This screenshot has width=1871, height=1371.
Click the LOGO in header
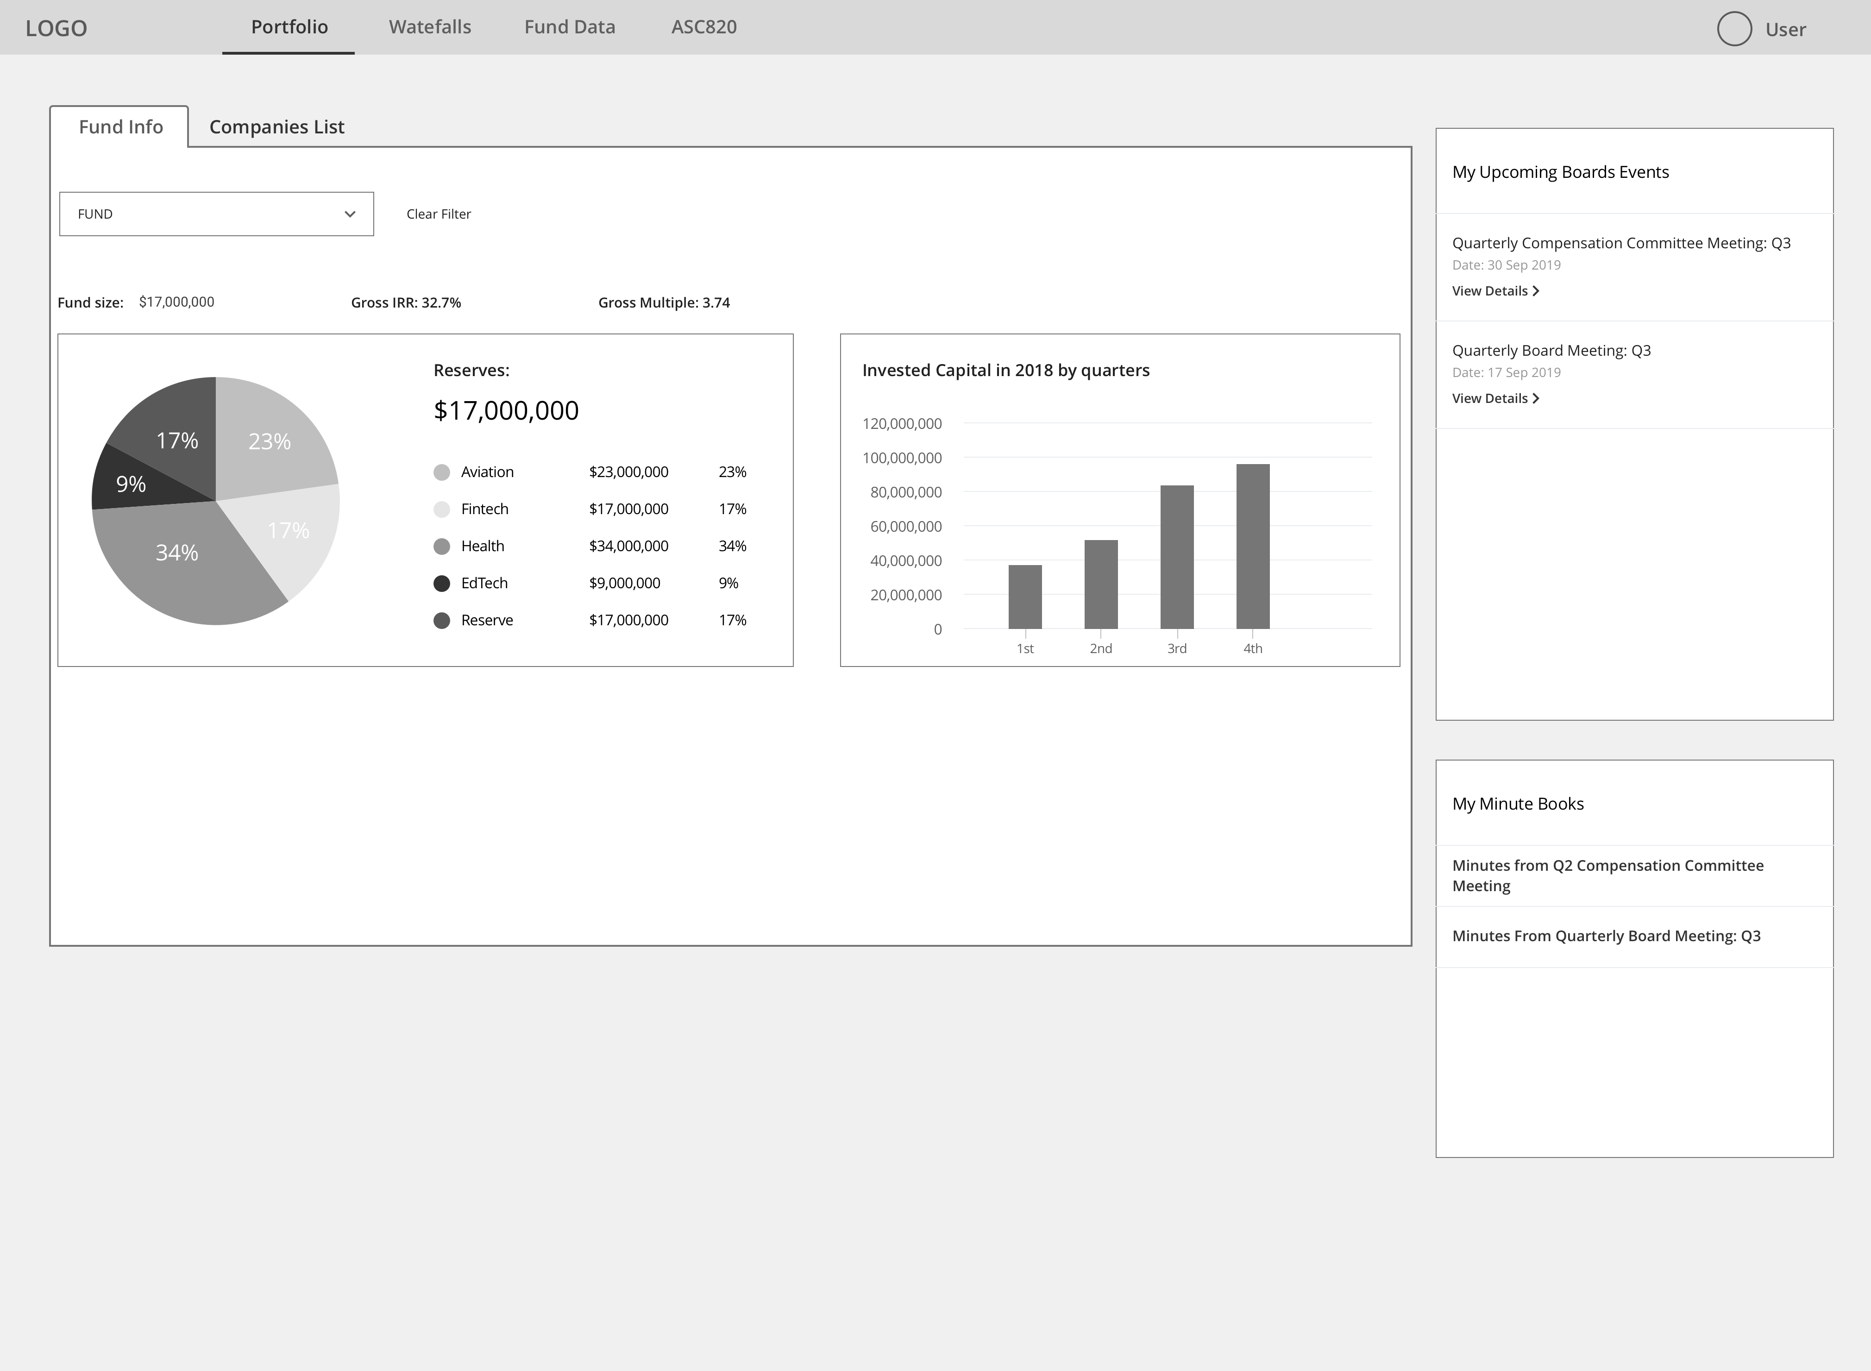point(57,28)
